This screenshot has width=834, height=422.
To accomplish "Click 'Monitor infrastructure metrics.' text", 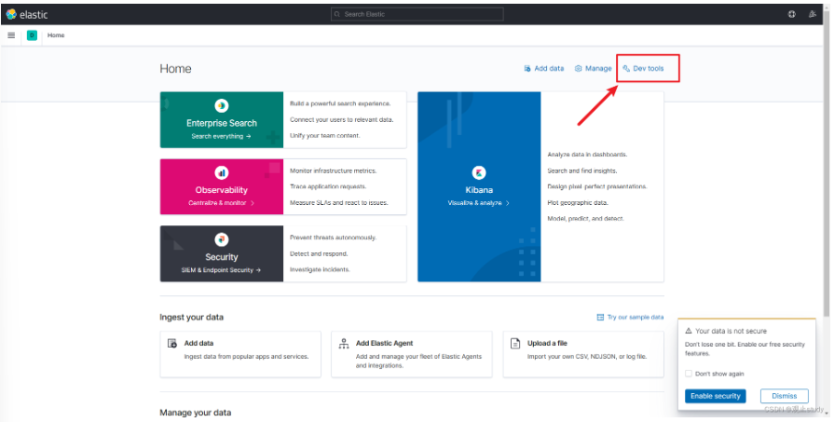I will (333, 170).
